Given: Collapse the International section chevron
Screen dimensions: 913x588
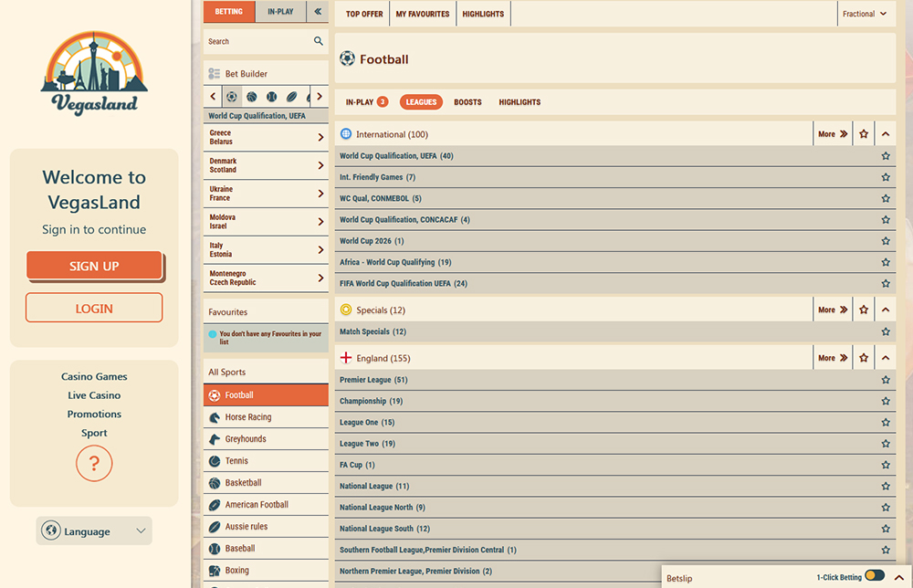Looking at the screenshot, I should pyautogui.click(x=885, y=134).
